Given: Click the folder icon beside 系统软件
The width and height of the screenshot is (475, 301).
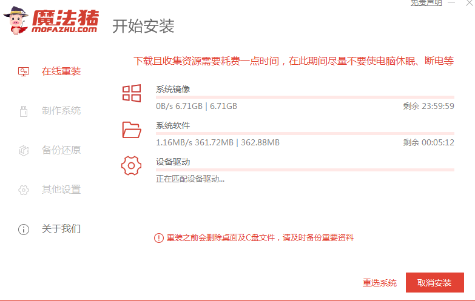Looking at the screenshot, I should point(132,129).
